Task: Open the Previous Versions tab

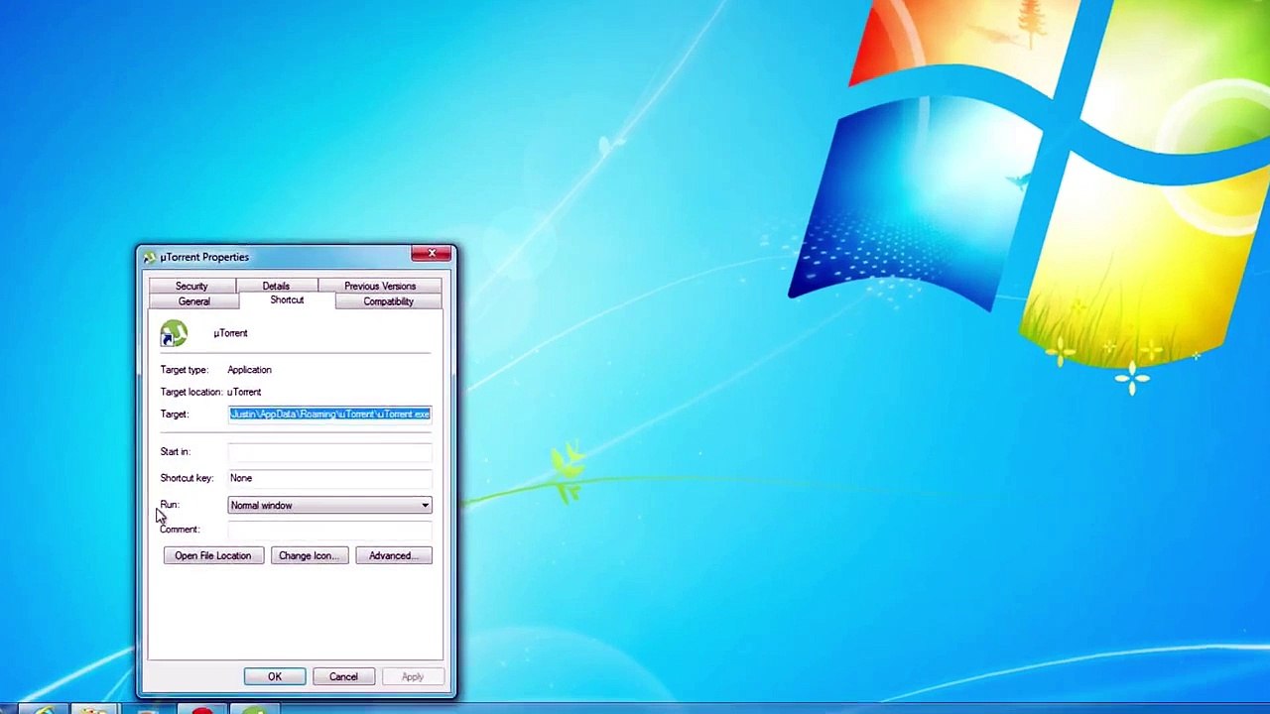Action: 380,286
